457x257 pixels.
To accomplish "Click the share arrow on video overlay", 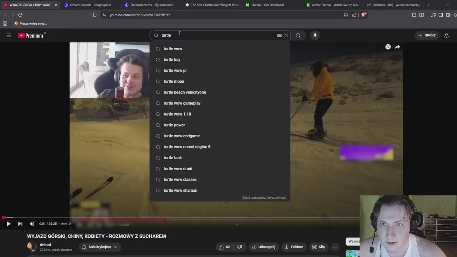I will tap(397, 47).
